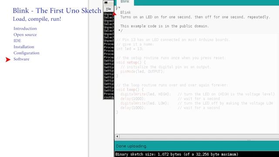Click 'Blink - The First Uno Sketch' slide title
Image resolution: width=279 pixels, height=157 pixels.
pyautogui.click(x=57, y=10)
